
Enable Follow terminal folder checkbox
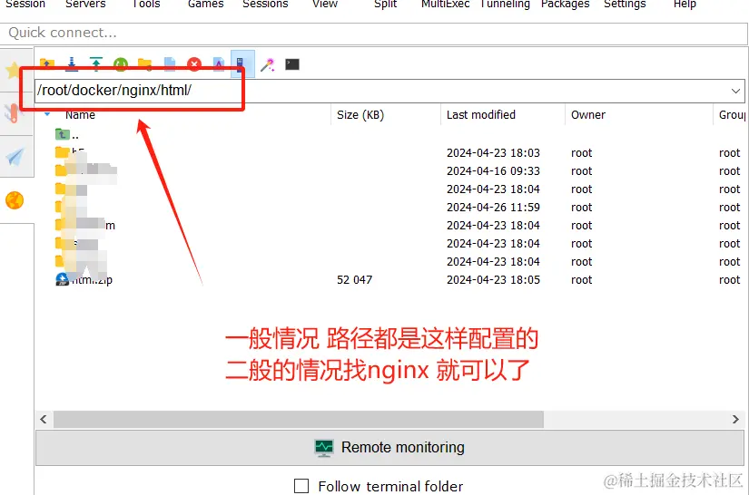tap(301, 486)
